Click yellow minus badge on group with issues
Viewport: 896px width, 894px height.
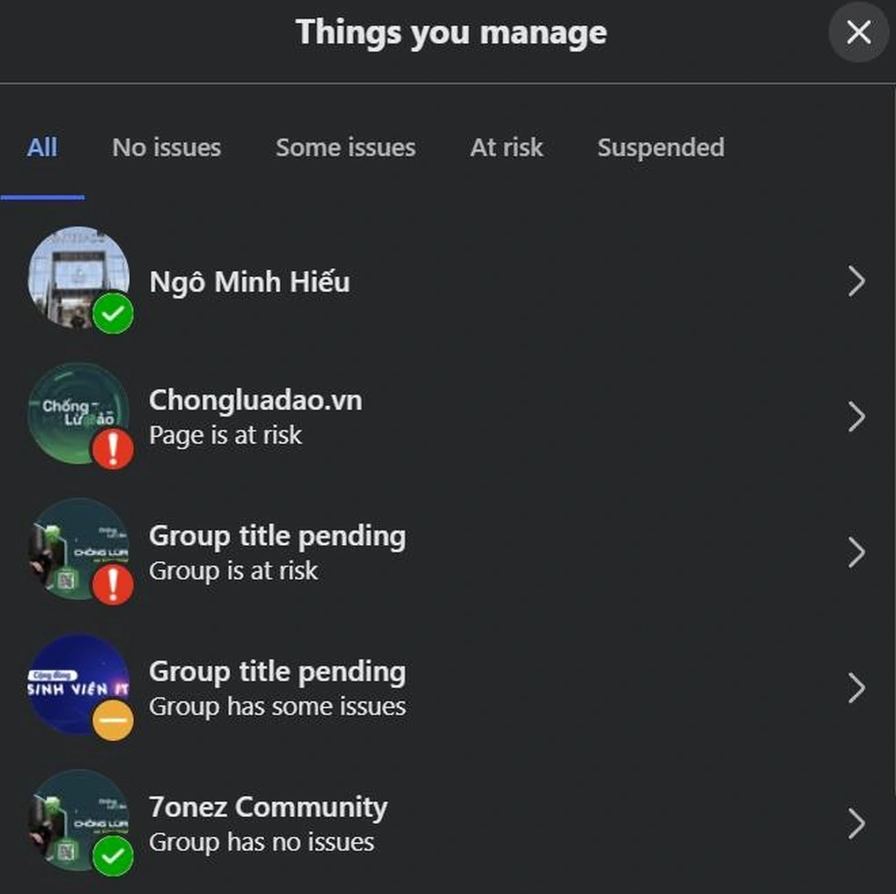coord(113,720)
